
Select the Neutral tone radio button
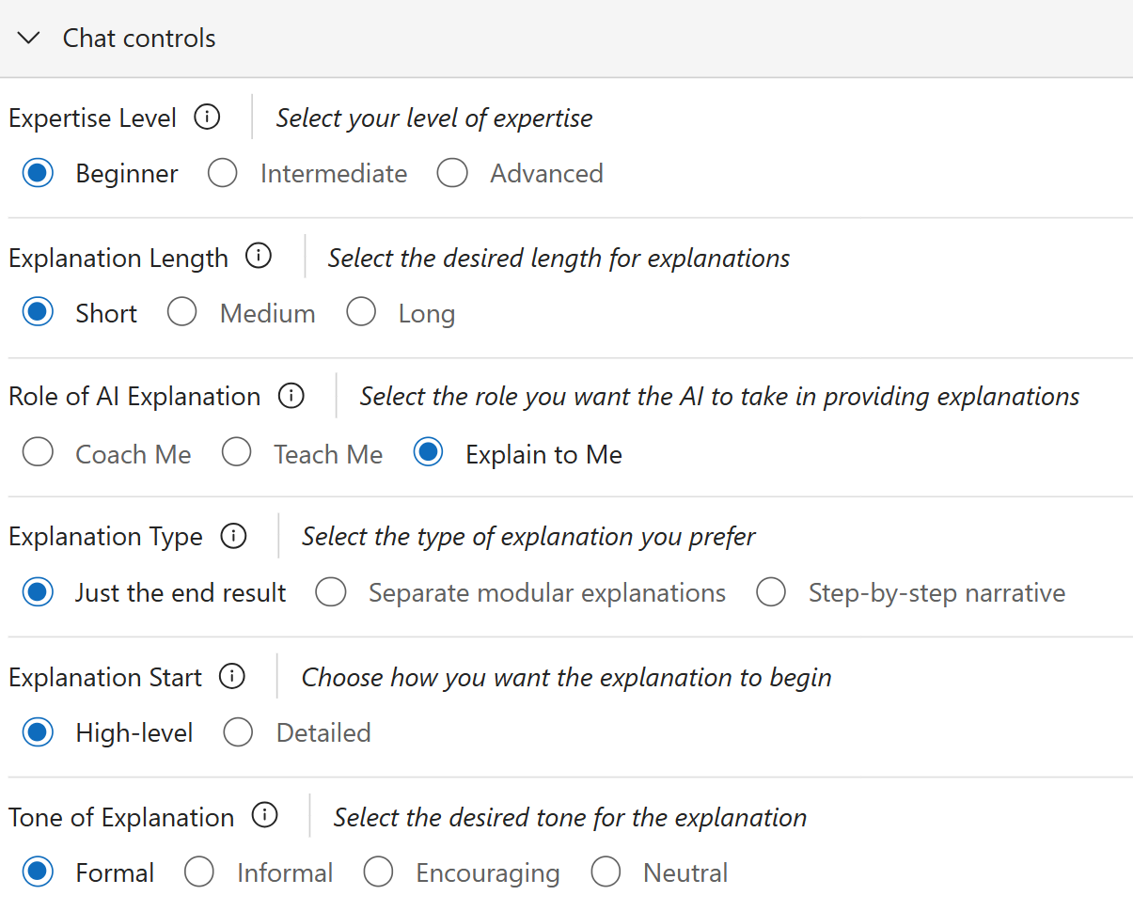click(x=606, y=873)
